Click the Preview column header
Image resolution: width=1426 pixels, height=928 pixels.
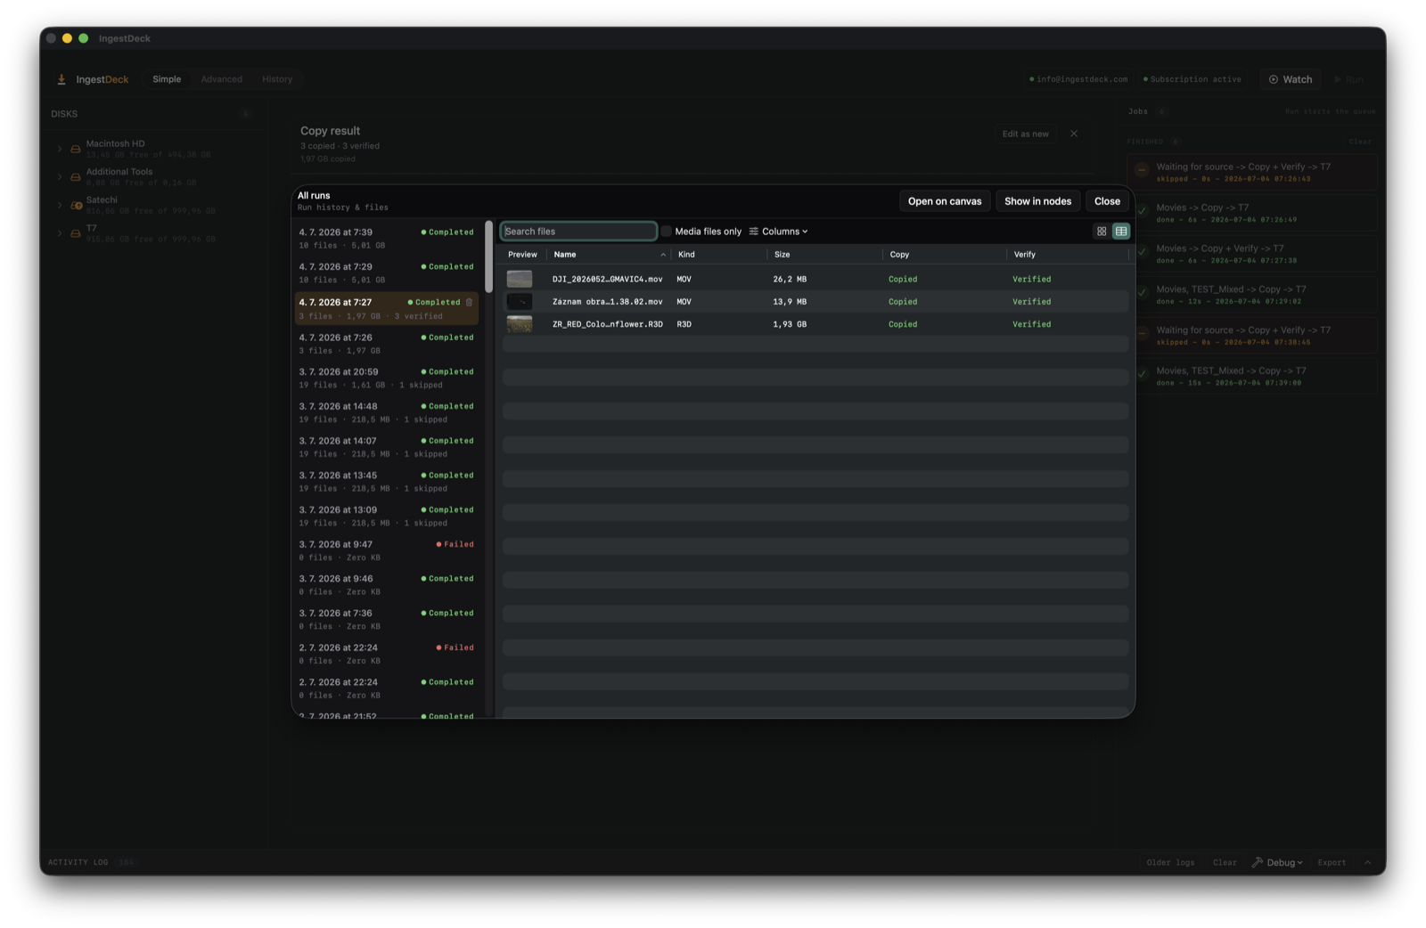pyautogui.click(x=522, y=255)
